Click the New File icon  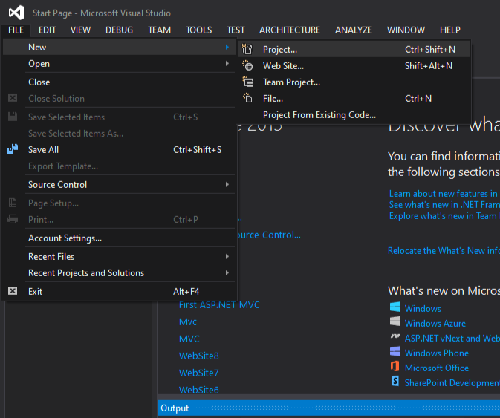pos(247,98)
